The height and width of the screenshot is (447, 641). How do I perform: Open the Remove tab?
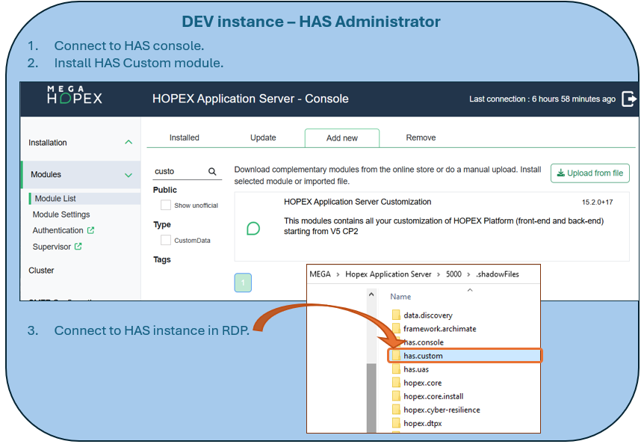pos(421,138)
